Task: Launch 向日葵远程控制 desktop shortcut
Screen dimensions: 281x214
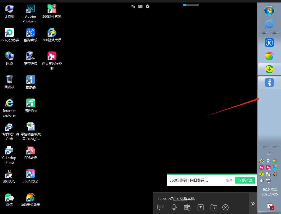Action: coord(52,61)
